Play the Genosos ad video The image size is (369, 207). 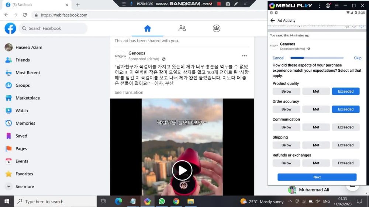tap(182, 171)
